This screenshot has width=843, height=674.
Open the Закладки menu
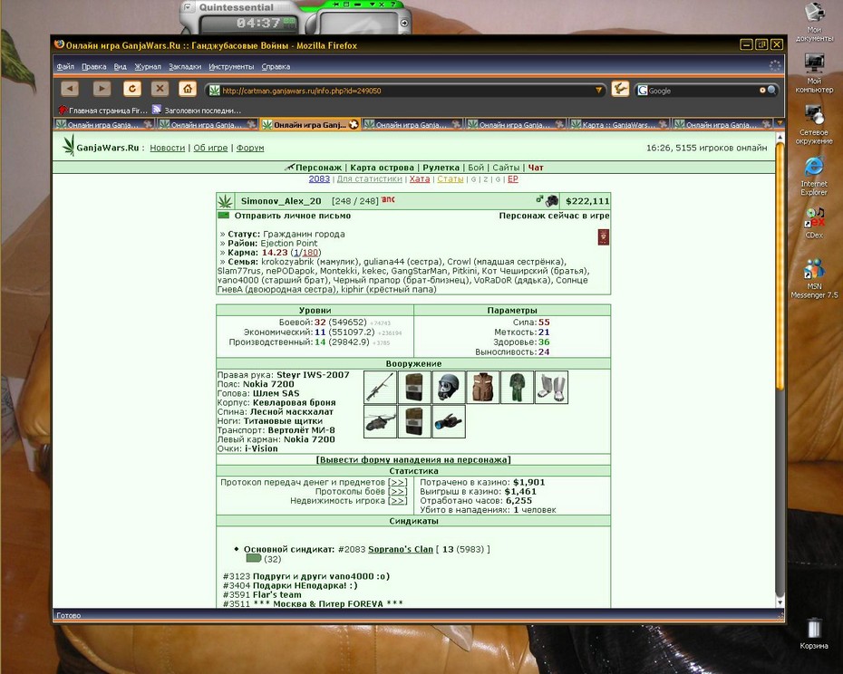click(185, 67)
